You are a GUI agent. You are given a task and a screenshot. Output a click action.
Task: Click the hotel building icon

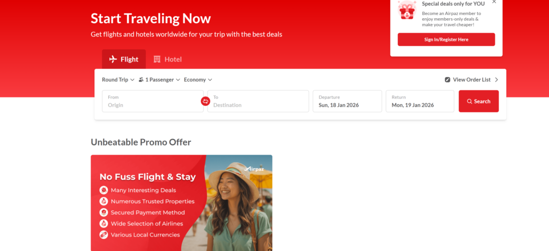point(157,59)
